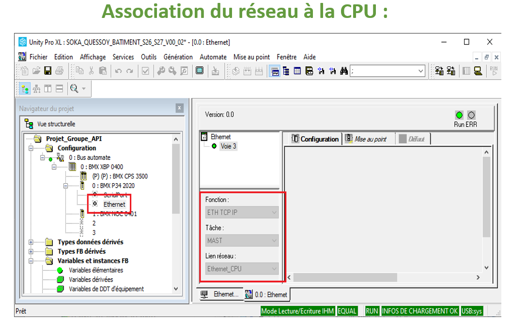Open the binoculars search tool

pos(344,71)
